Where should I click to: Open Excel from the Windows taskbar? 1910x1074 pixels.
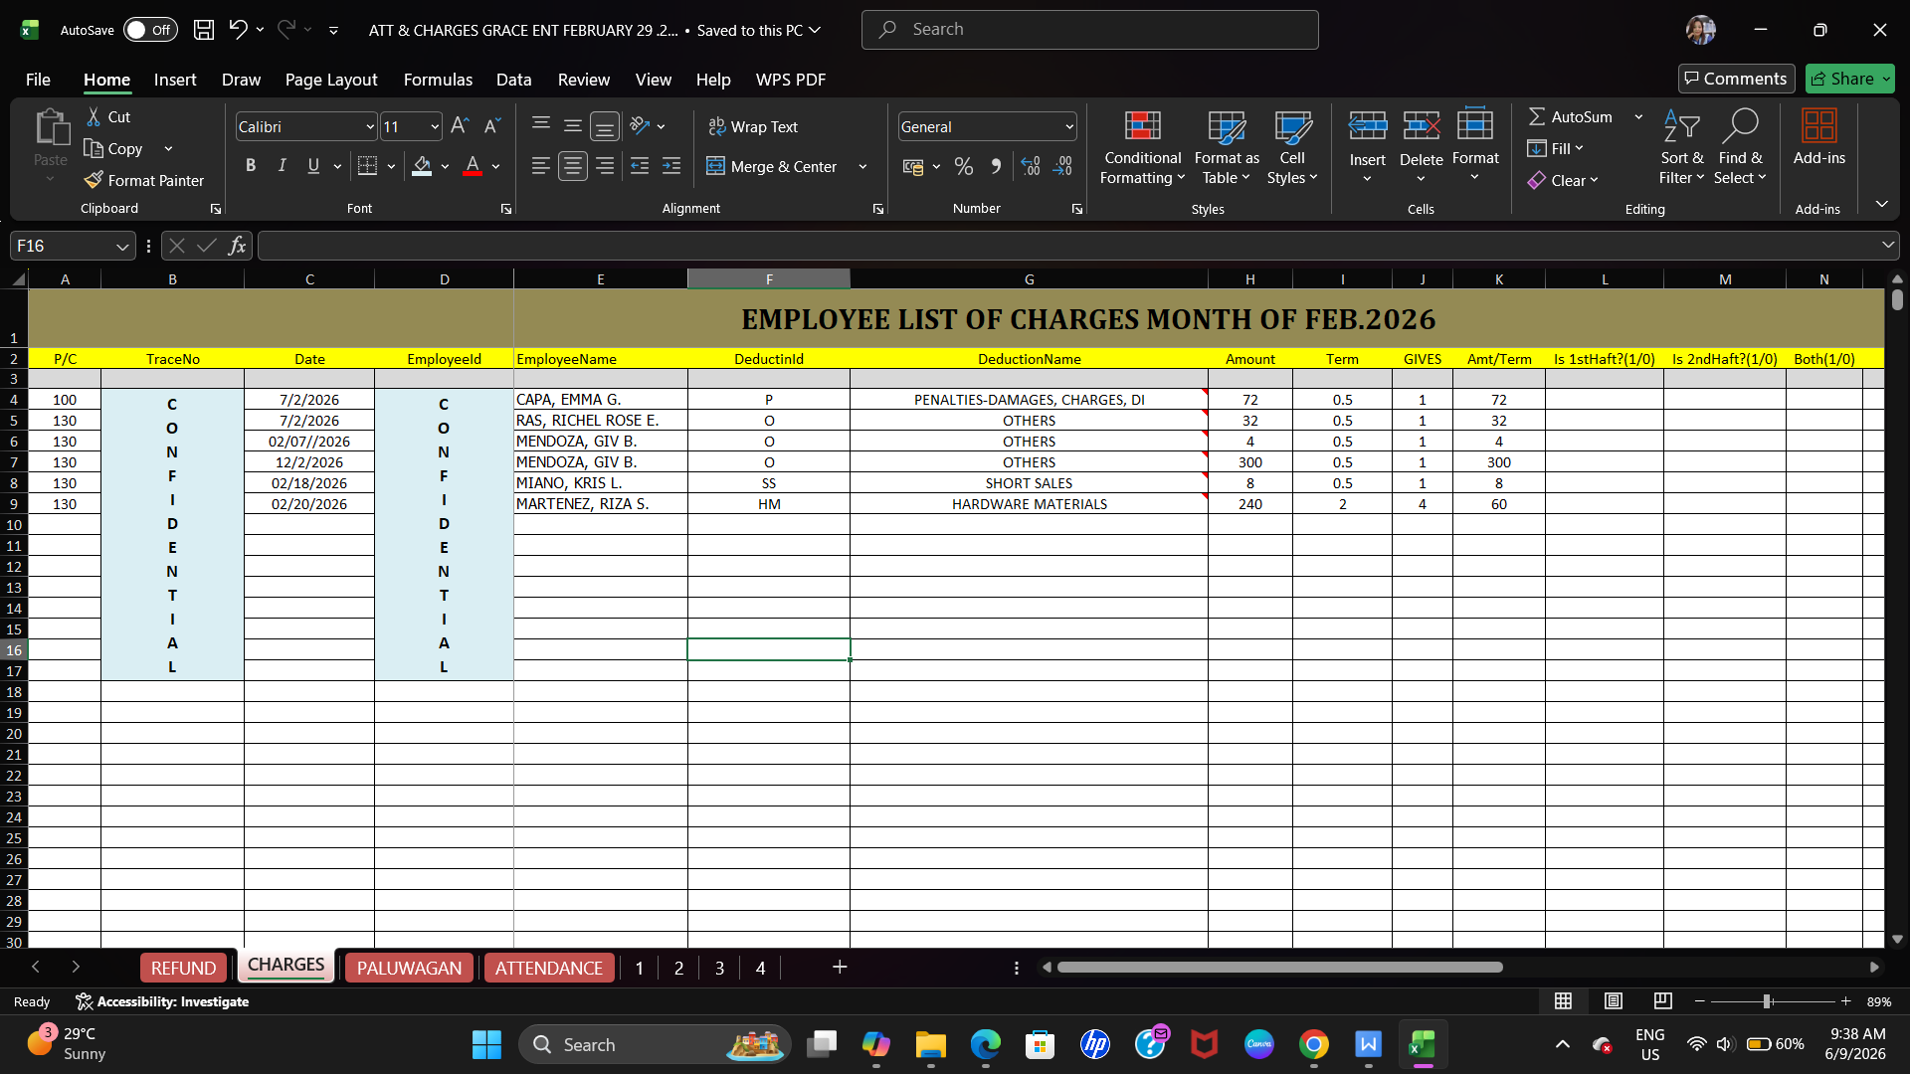(1422, 1044)
